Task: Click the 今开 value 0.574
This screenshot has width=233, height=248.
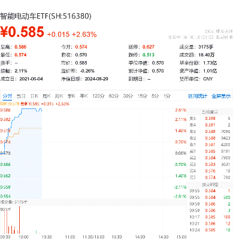Action: click(x=81, y=47)
